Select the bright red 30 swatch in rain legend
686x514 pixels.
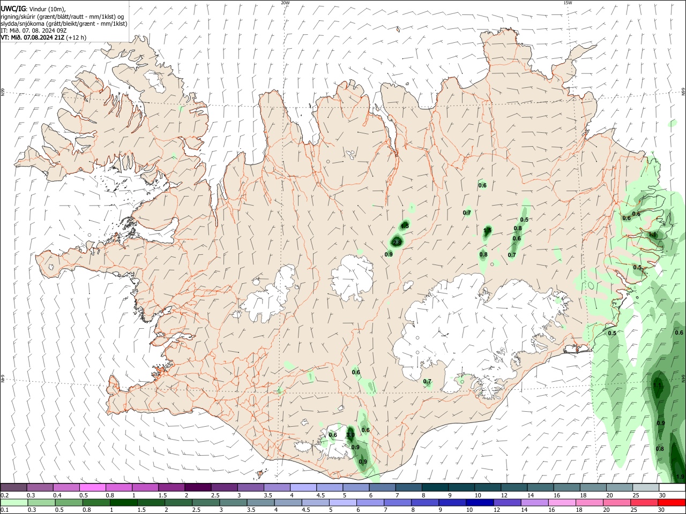(672, 502)
